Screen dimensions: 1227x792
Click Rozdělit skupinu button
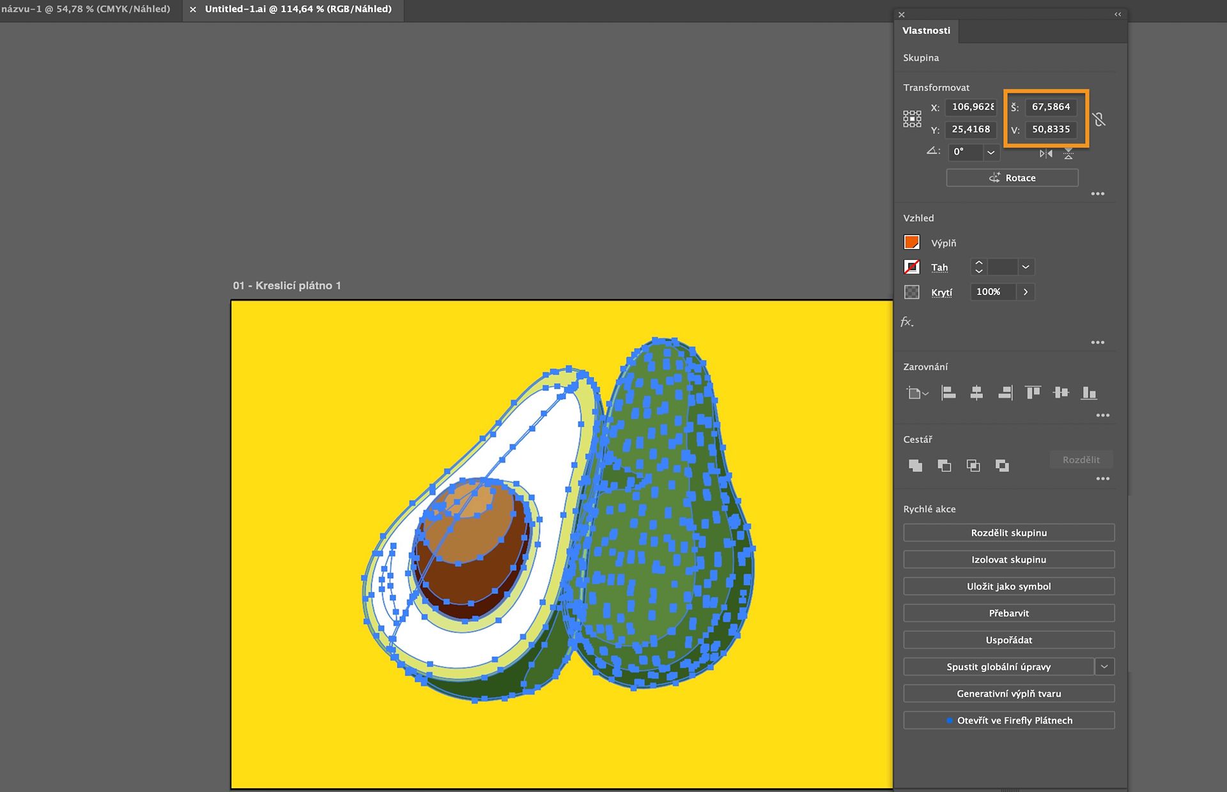click(1009, 533)
